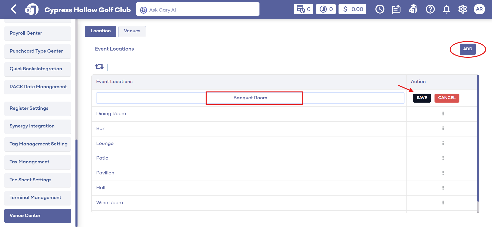Viewport: 492px width, 227px height.
Task: Open the clock history icon
Action: coord(380,9)
